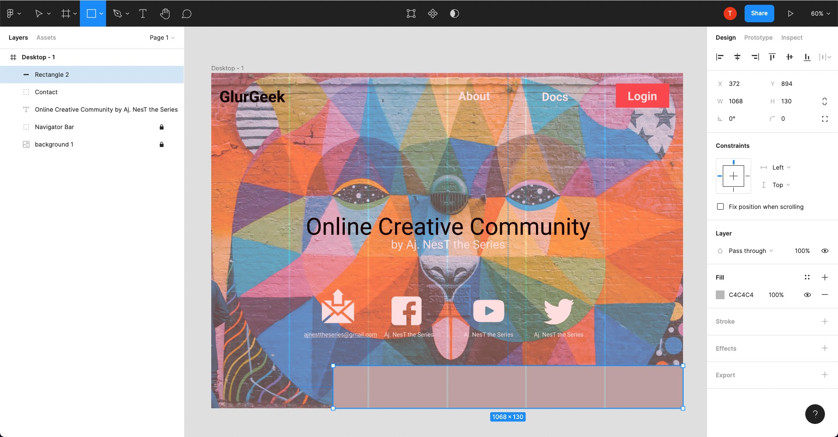Click the C4C4C4 fill color swatch
This screenshot has width=838, height=437.
click(x=720, y=295)
